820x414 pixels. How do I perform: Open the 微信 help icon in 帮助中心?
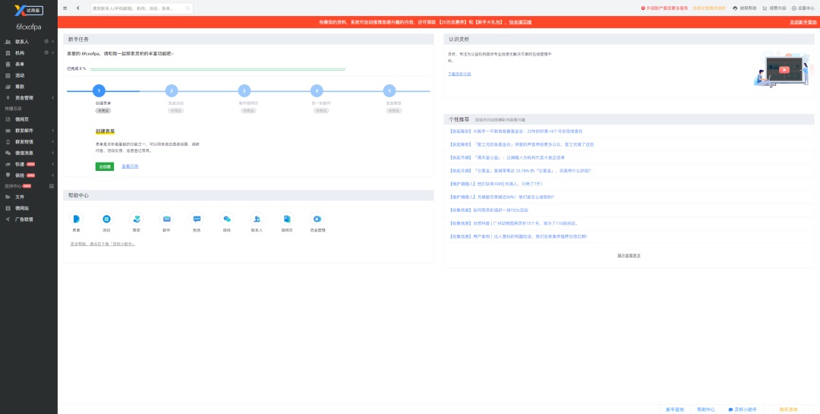click(226, 219)
